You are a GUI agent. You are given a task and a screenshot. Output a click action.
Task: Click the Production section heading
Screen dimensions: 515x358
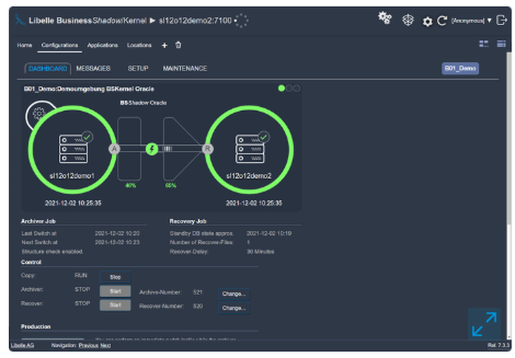coord(36,327)
